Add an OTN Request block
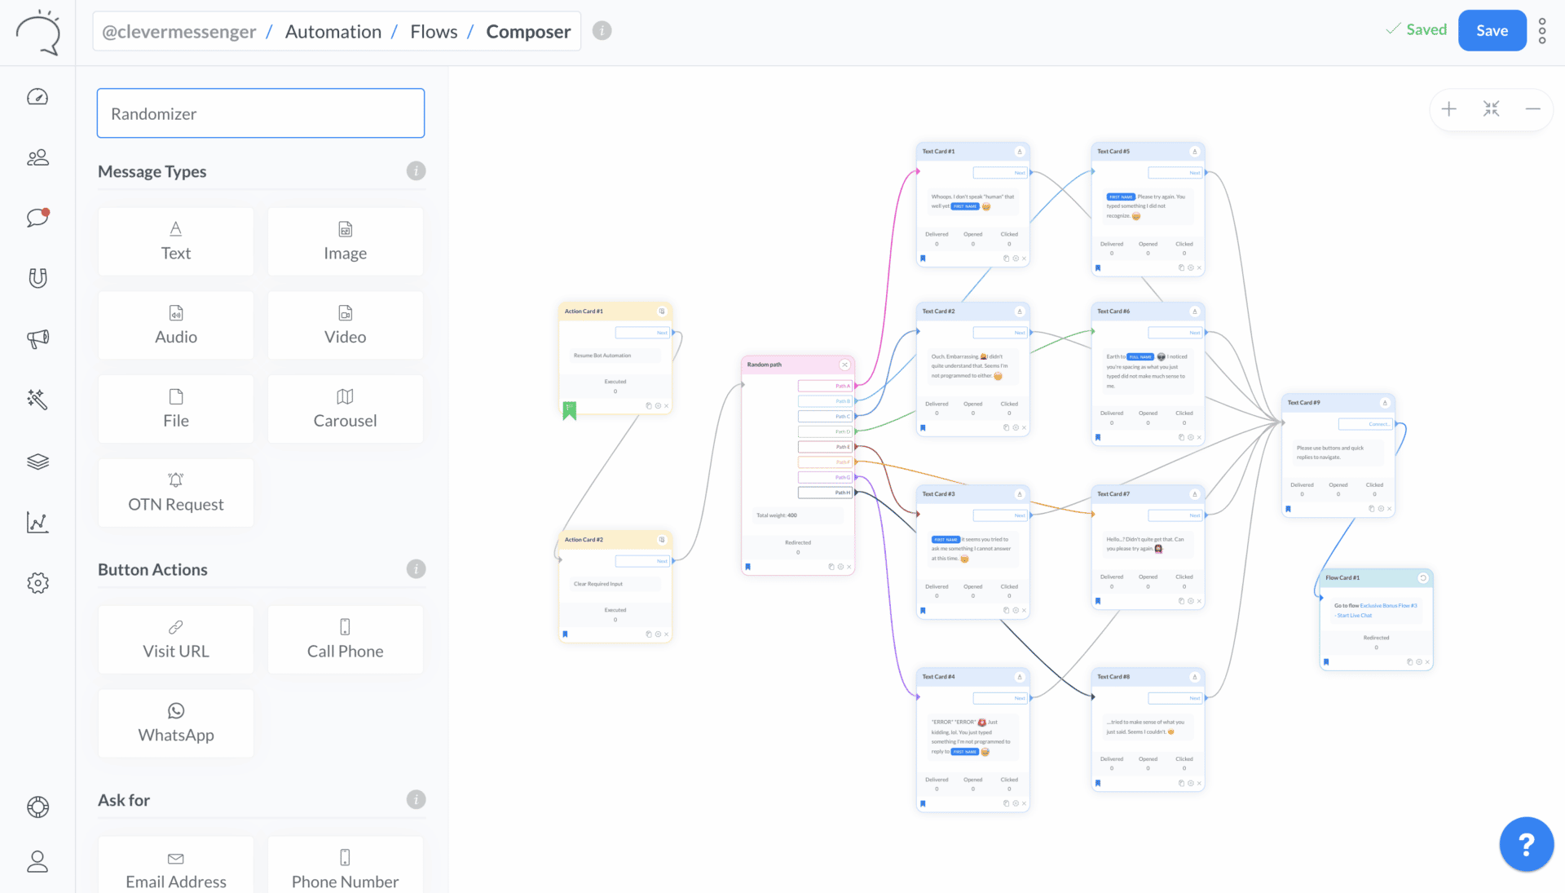1565x893 pixels. click(176, 493)
